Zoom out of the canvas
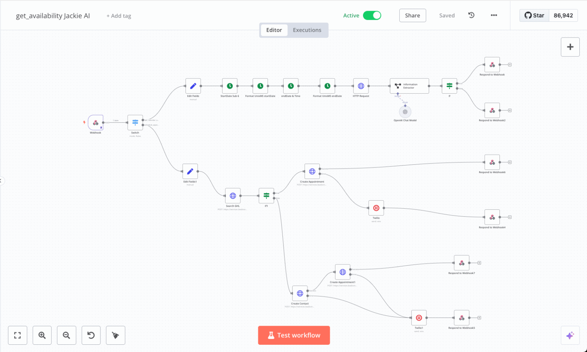587x352 pixels. coord(66,335)
